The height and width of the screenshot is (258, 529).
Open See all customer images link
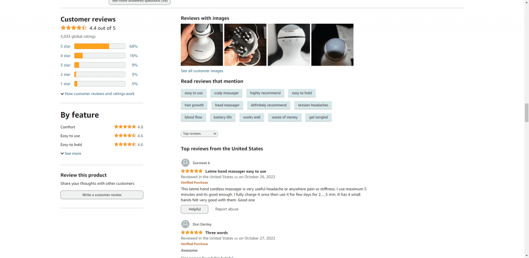click(202, 71)
